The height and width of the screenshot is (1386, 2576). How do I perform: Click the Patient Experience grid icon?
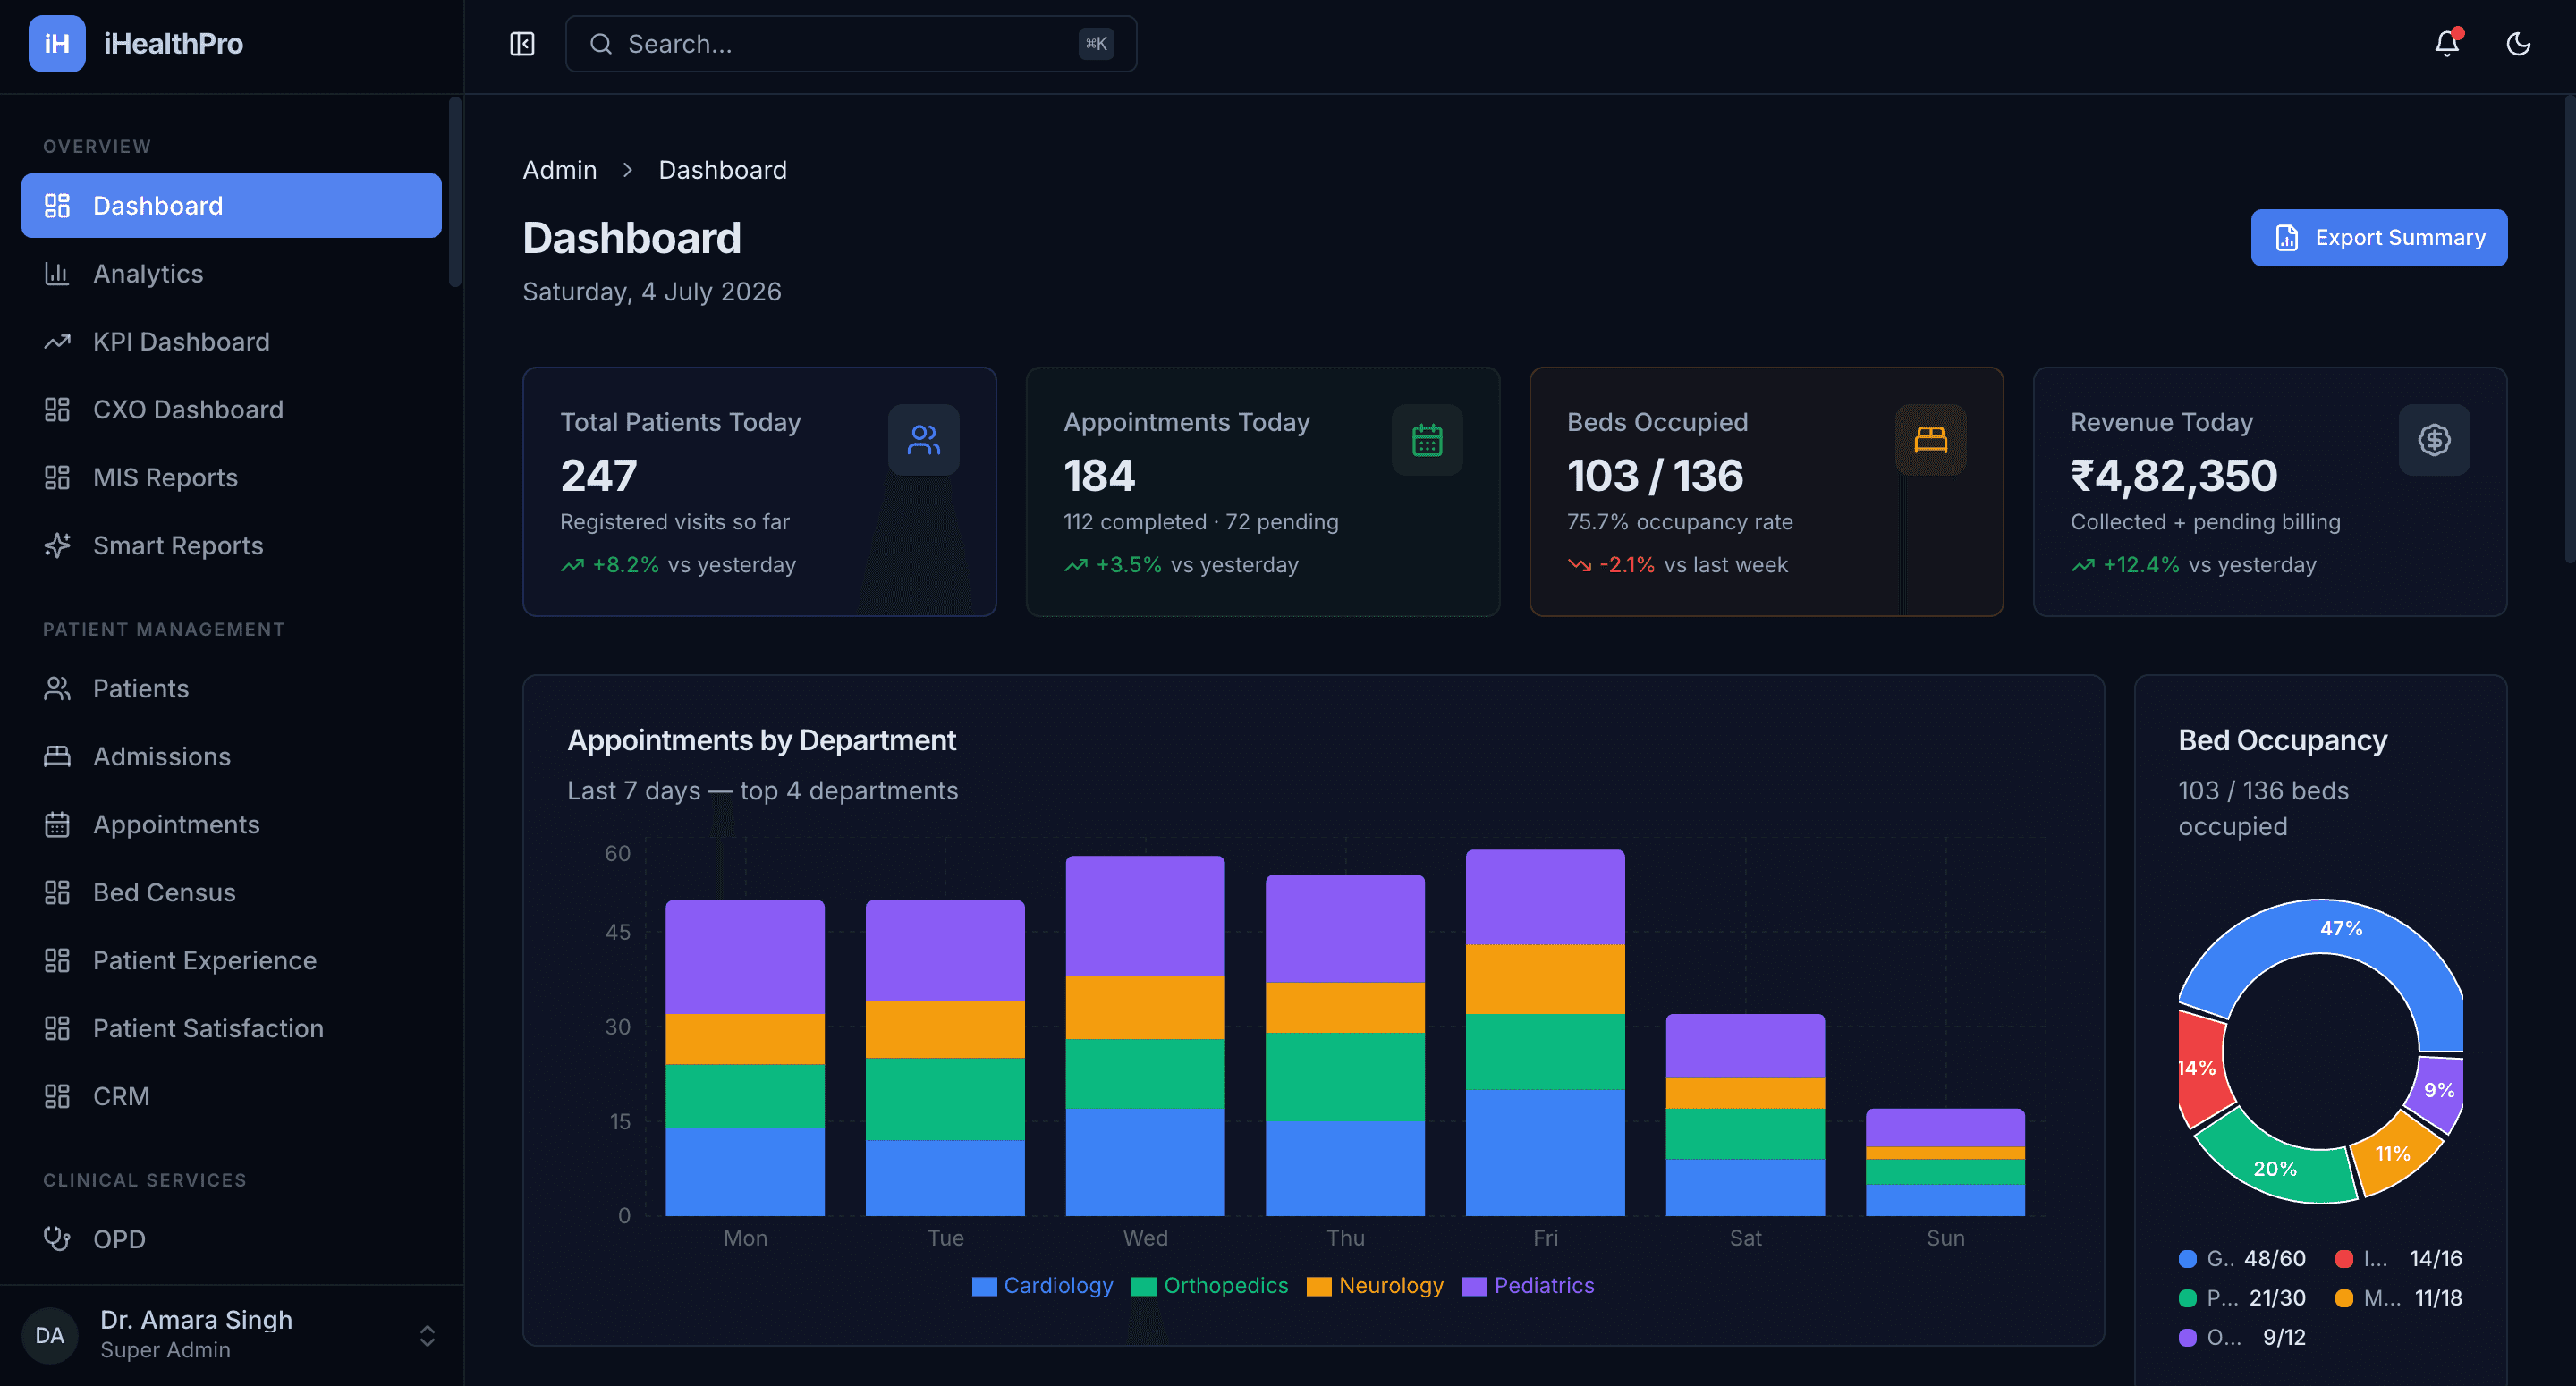tap(57, 961)
